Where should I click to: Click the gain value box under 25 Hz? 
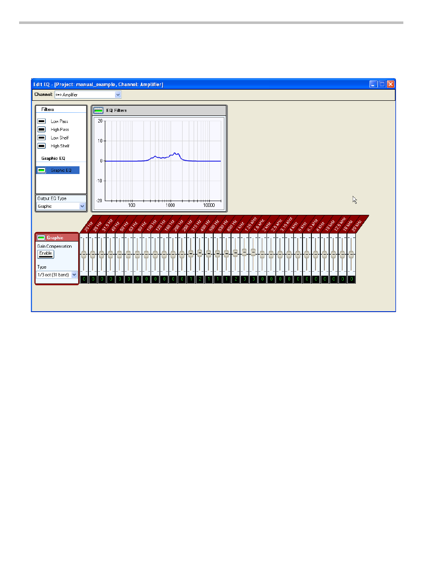[92, 279]
